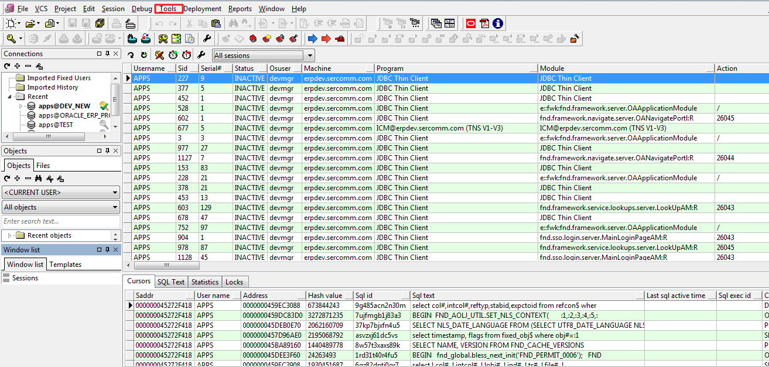Click the refresh sessions arrow icon

[131, 55]
